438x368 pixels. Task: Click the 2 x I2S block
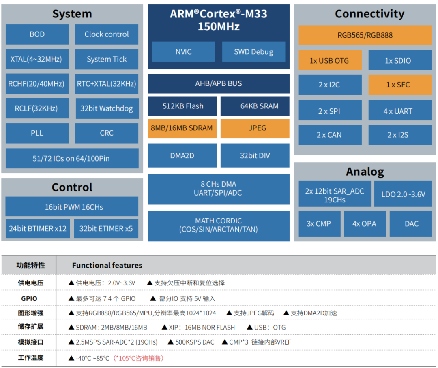click(x=400, y=135)
